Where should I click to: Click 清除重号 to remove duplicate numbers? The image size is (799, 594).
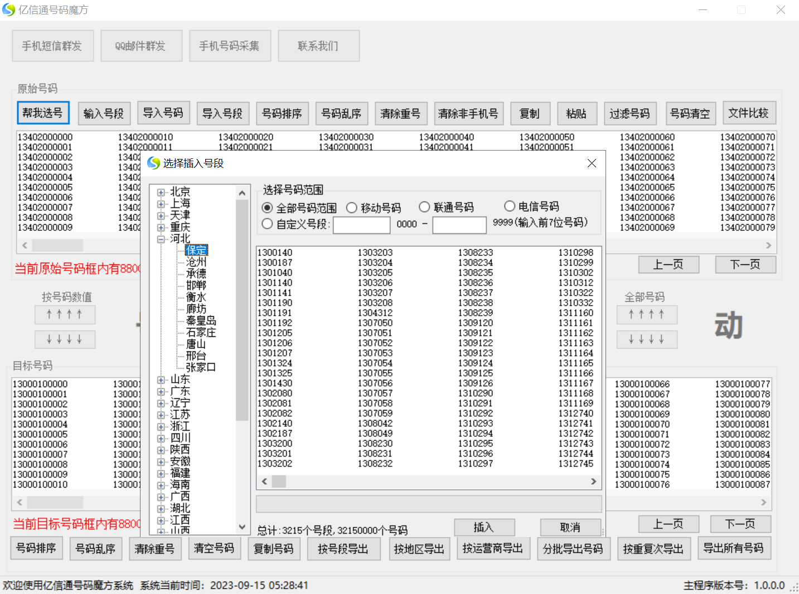pyautogui.click(x=401, y=113)
